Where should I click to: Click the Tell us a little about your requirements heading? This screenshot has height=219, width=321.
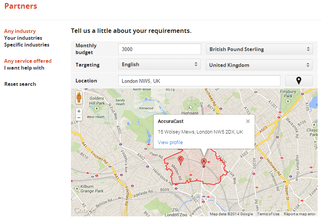click(x=131, y=31)
